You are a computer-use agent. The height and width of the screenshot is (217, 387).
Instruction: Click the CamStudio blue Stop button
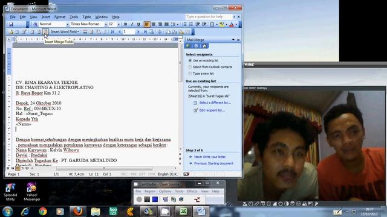click(x=155, y=200)
